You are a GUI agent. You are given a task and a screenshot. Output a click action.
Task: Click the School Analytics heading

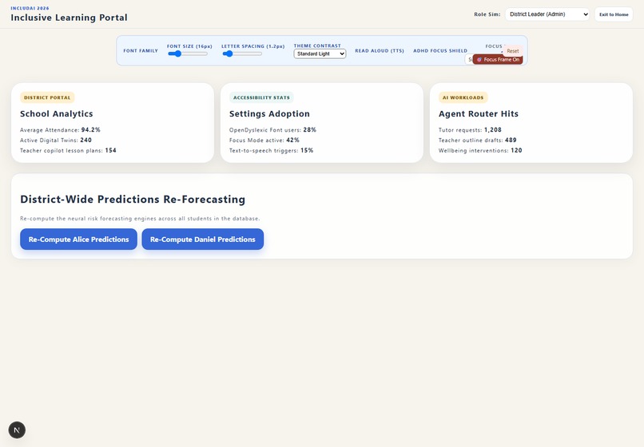pos(56,113)
